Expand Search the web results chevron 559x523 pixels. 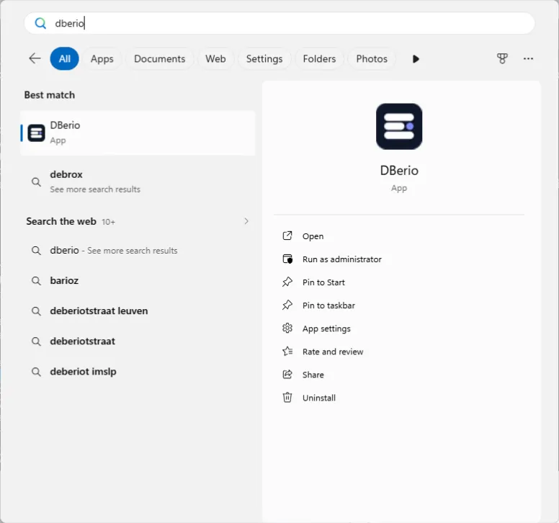[246, 221]
